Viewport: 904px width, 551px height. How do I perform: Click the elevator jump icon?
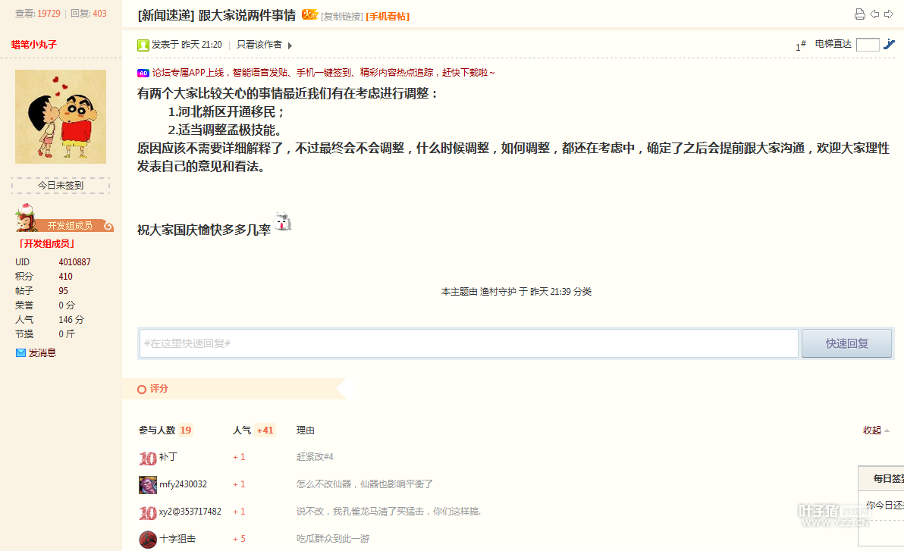pos(890,45)
